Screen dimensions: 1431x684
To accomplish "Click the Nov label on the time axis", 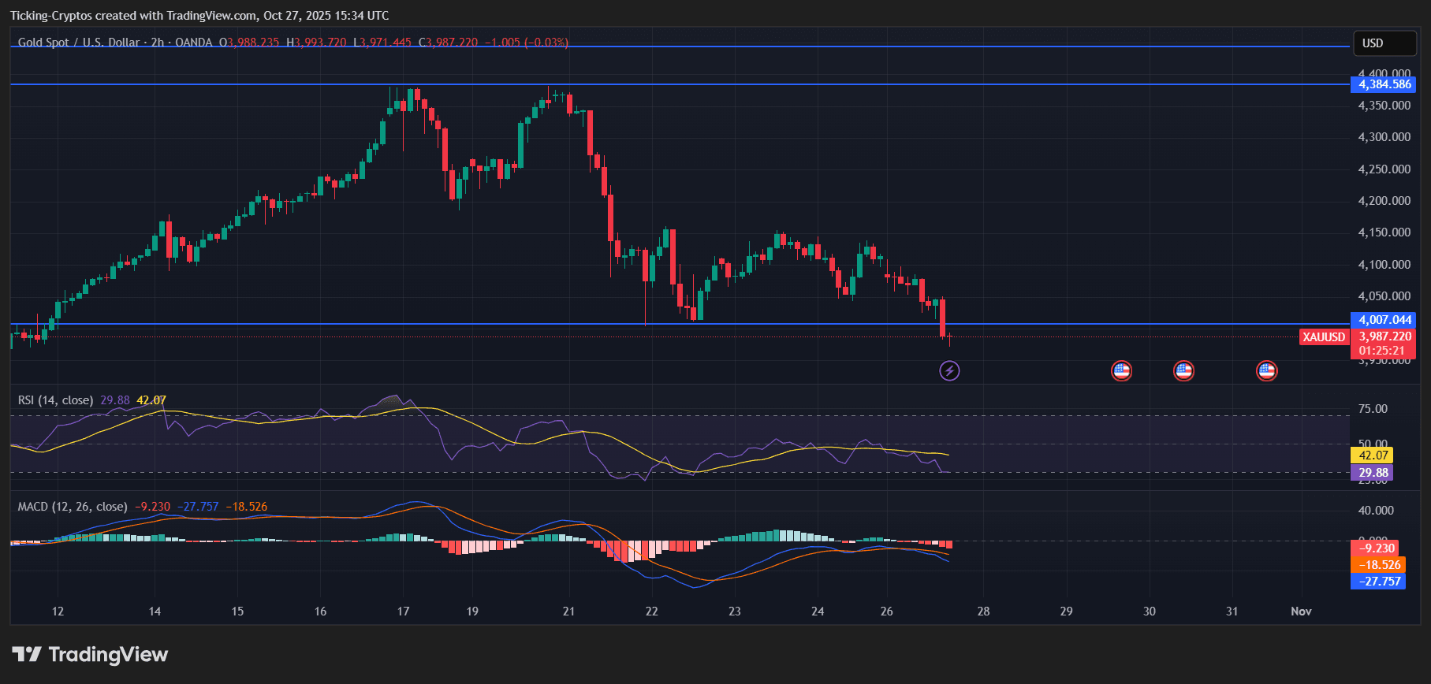I will pos(1301,612).
